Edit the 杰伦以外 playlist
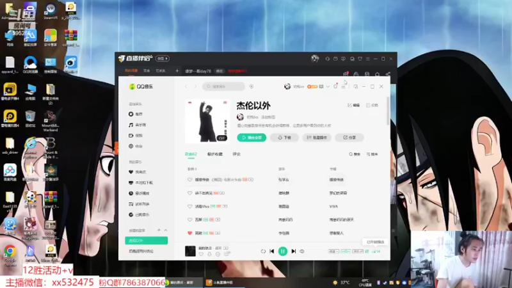512x288 pixels. click(x=354, y=105)
